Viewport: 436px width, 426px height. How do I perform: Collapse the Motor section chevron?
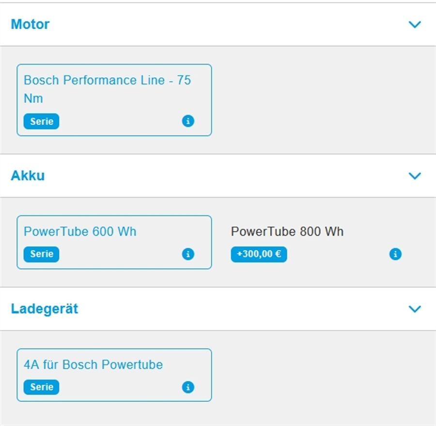coord(415,25)
